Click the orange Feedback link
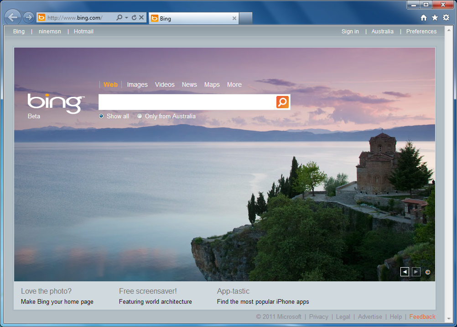The height and width of the screenshot is (327, 457). coord(422,317)
